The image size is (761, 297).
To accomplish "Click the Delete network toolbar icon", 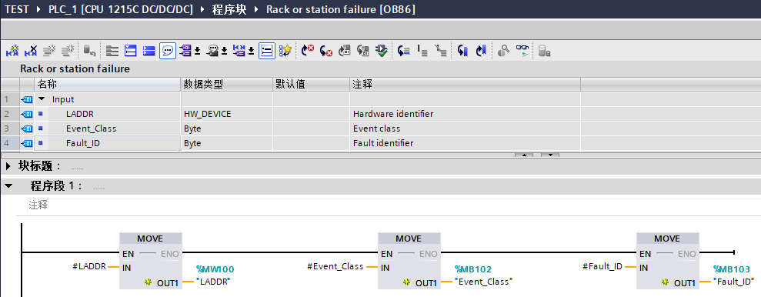I will pos(31,51).
